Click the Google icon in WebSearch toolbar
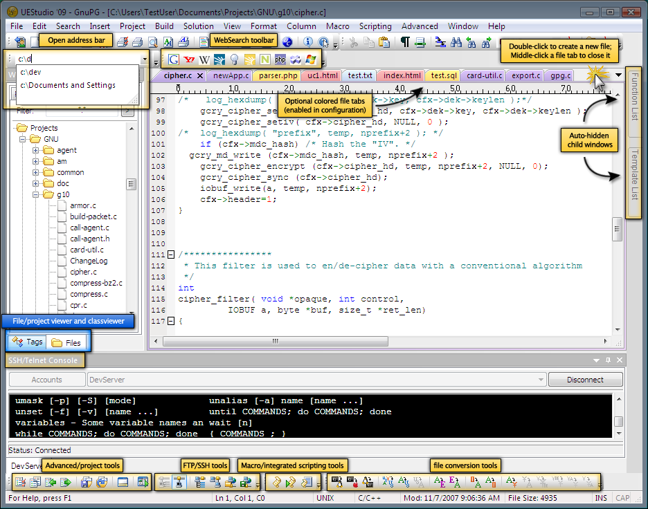Viewport: 648px width, 509px height. tap(174, 59)
